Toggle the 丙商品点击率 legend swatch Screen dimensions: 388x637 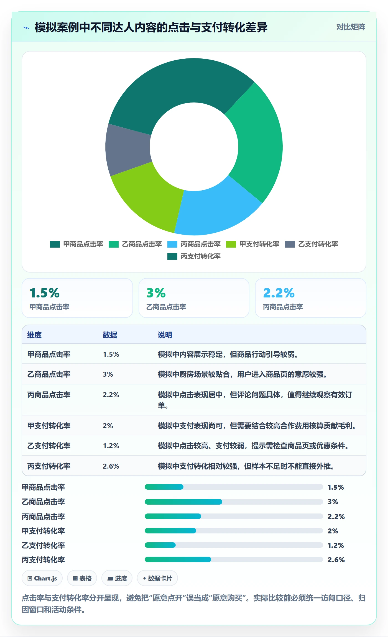pyautogui.click(x=172, y=244)
